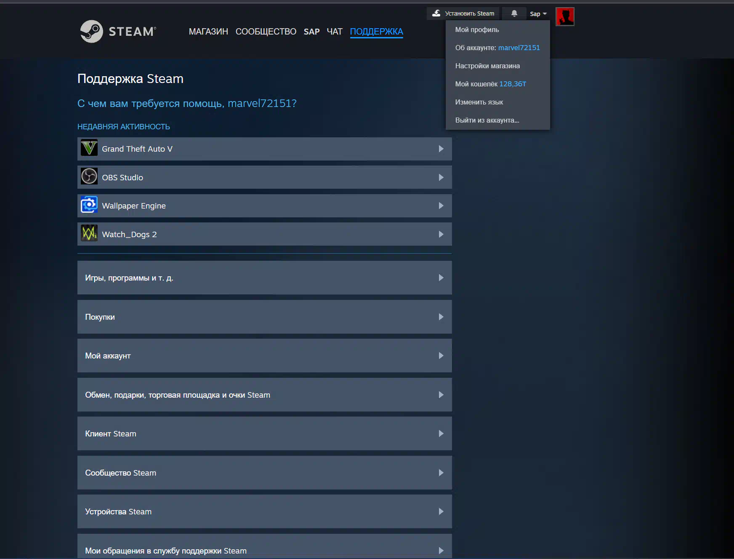This screenshot has height=559, width=734.
Task: Open the Мой кошелёк wallet balance link
Action: click(x=490, y=84)
